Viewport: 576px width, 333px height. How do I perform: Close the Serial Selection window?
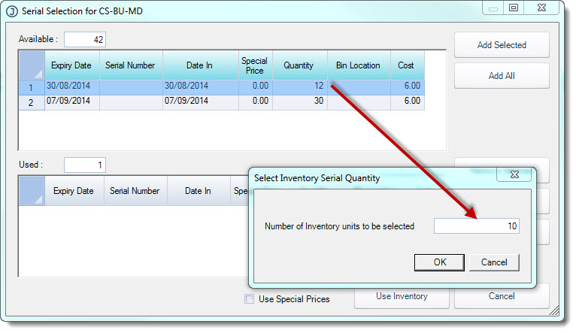(541, 8)
